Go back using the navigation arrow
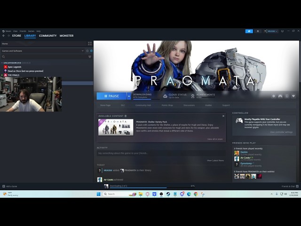Screen dimensions: 301x226 tap(4, 36)
